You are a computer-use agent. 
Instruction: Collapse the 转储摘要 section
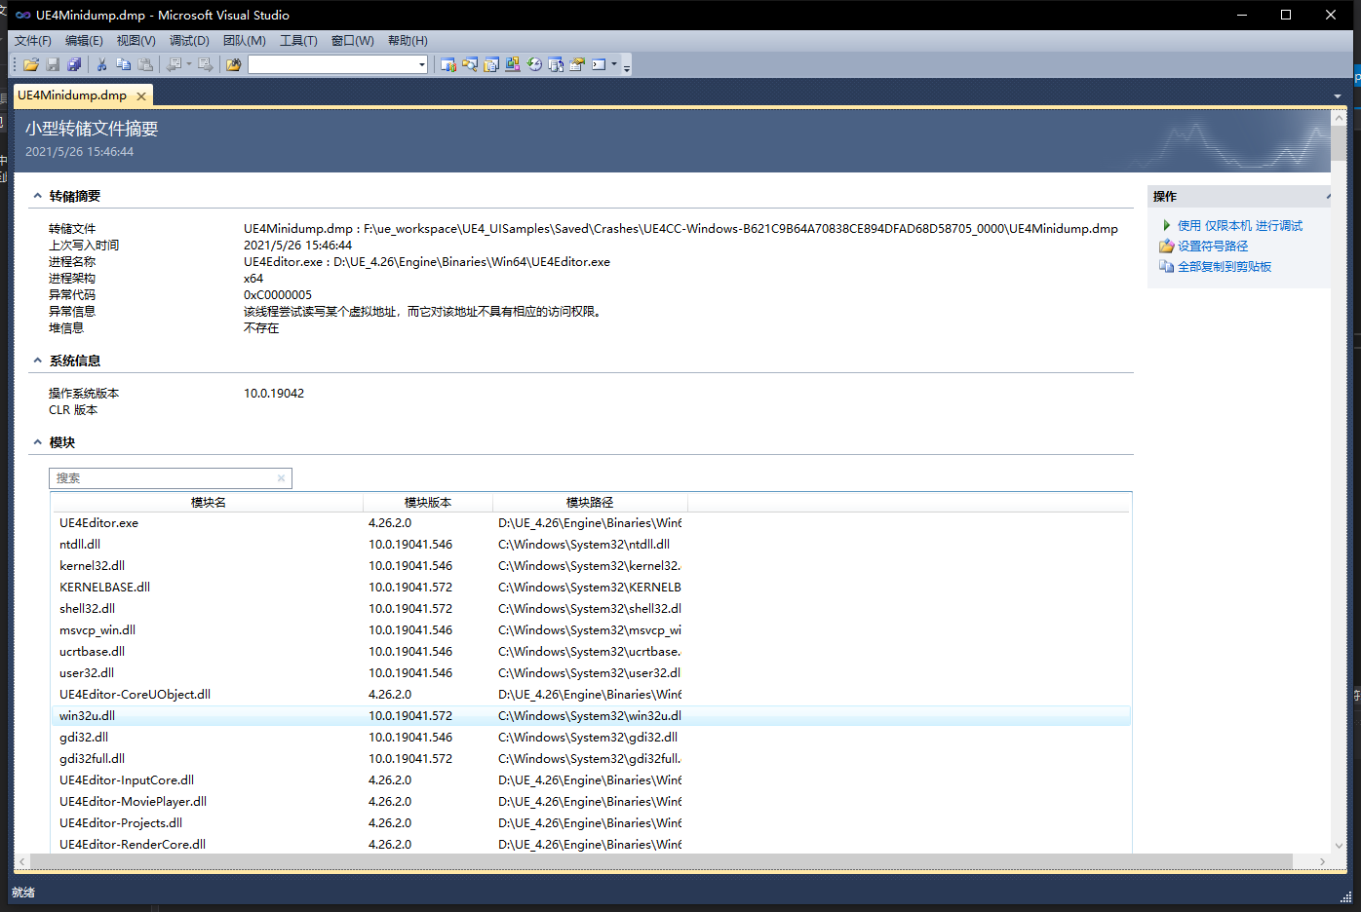coord(38,196)
